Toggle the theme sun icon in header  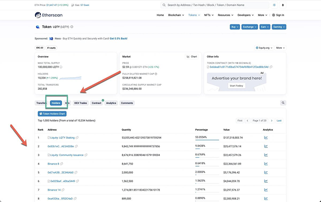tap(274, 5)
